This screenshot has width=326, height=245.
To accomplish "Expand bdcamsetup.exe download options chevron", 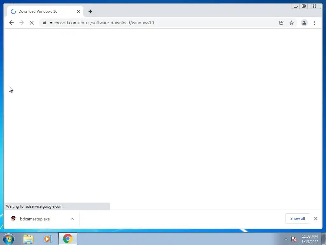I will pyautogui.click(x=72, y=219).
